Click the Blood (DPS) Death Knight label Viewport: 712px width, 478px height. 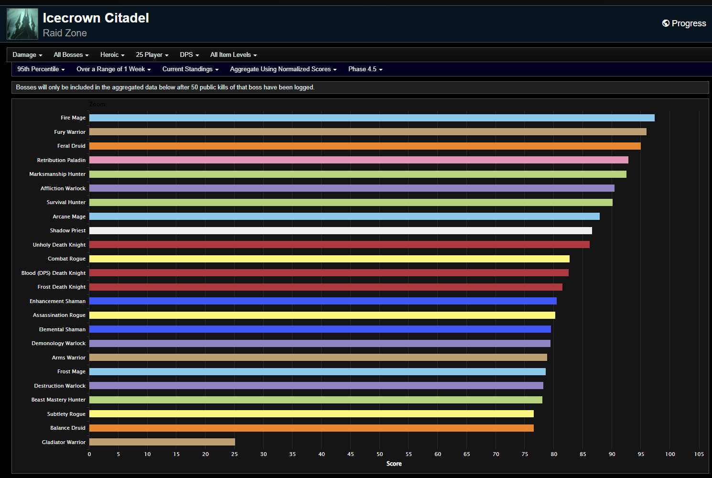[54, 273]
